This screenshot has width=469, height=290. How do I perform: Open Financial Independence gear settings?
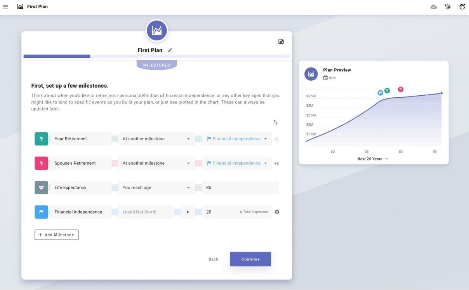point(277,212)
